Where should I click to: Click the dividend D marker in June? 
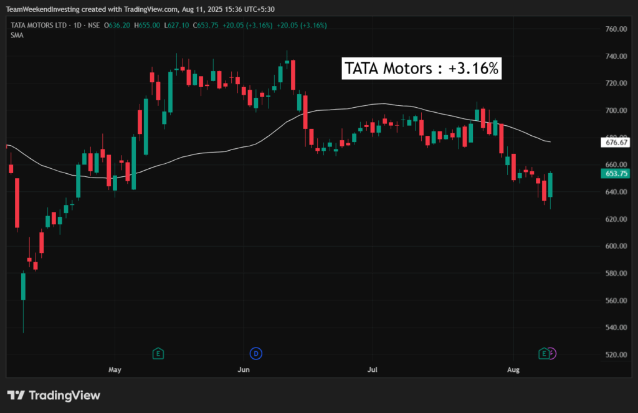click(256, 354)
